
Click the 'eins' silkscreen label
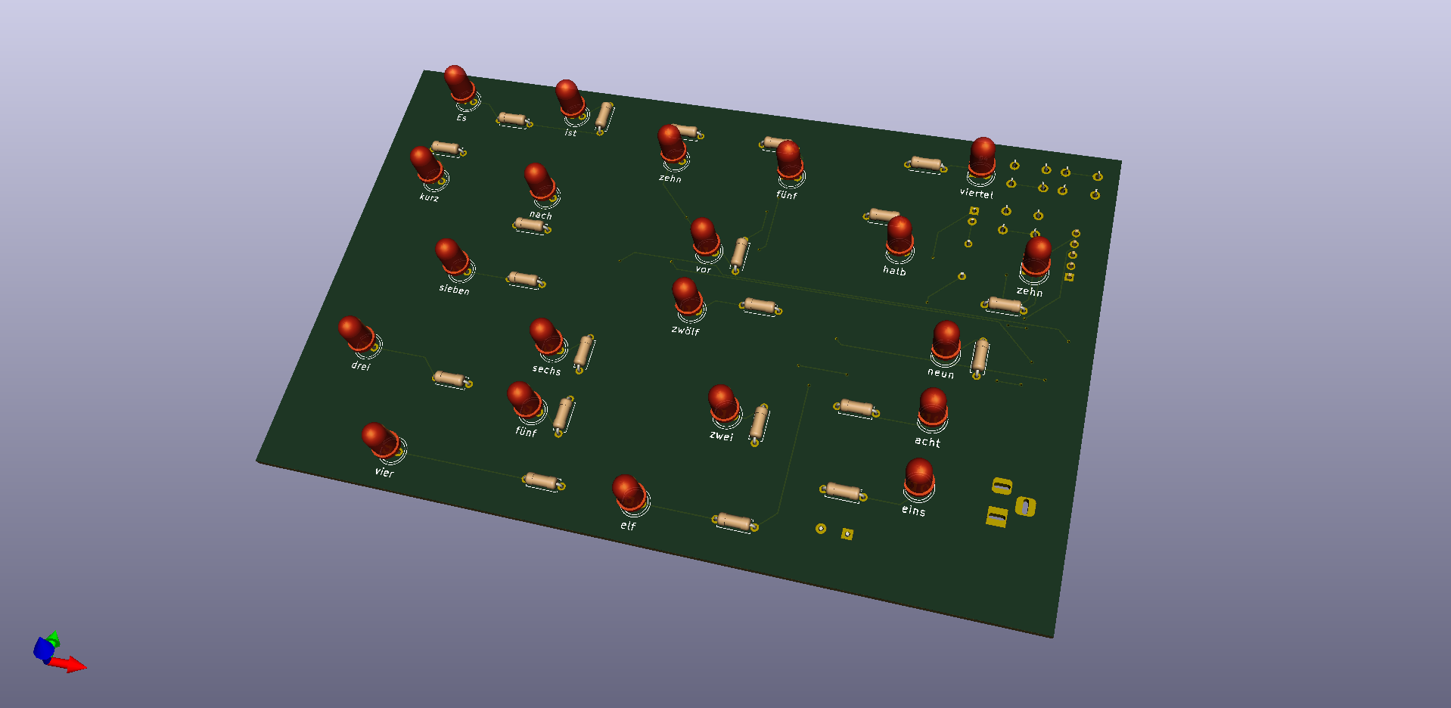point(913,511)
